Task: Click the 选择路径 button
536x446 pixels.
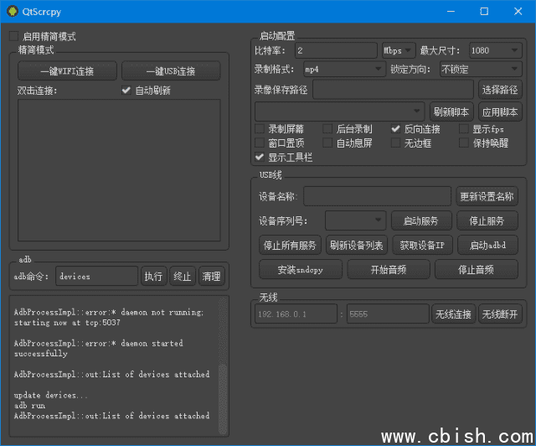Action: click(500, 89)
